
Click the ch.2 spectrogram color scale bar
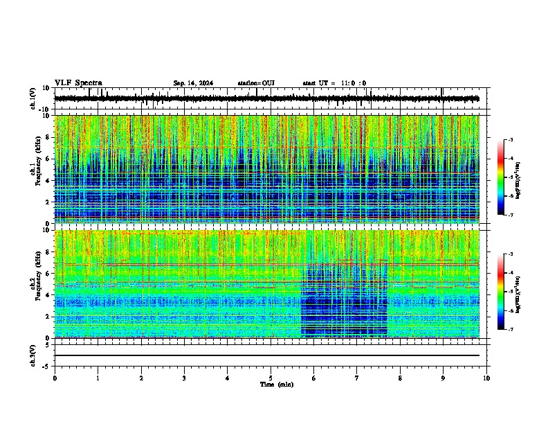click(501, 292)
